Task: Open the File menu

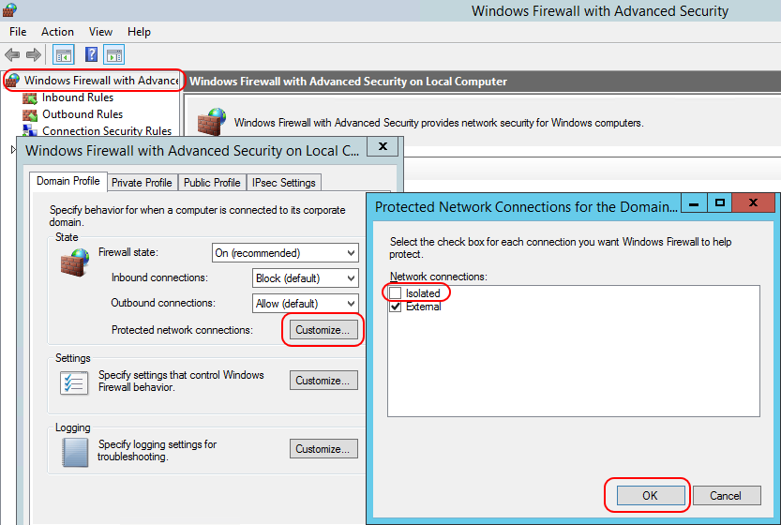Action: click(x=18, y=32)
